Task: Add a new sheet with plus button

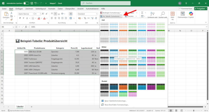Action: (x=32, y=107)
